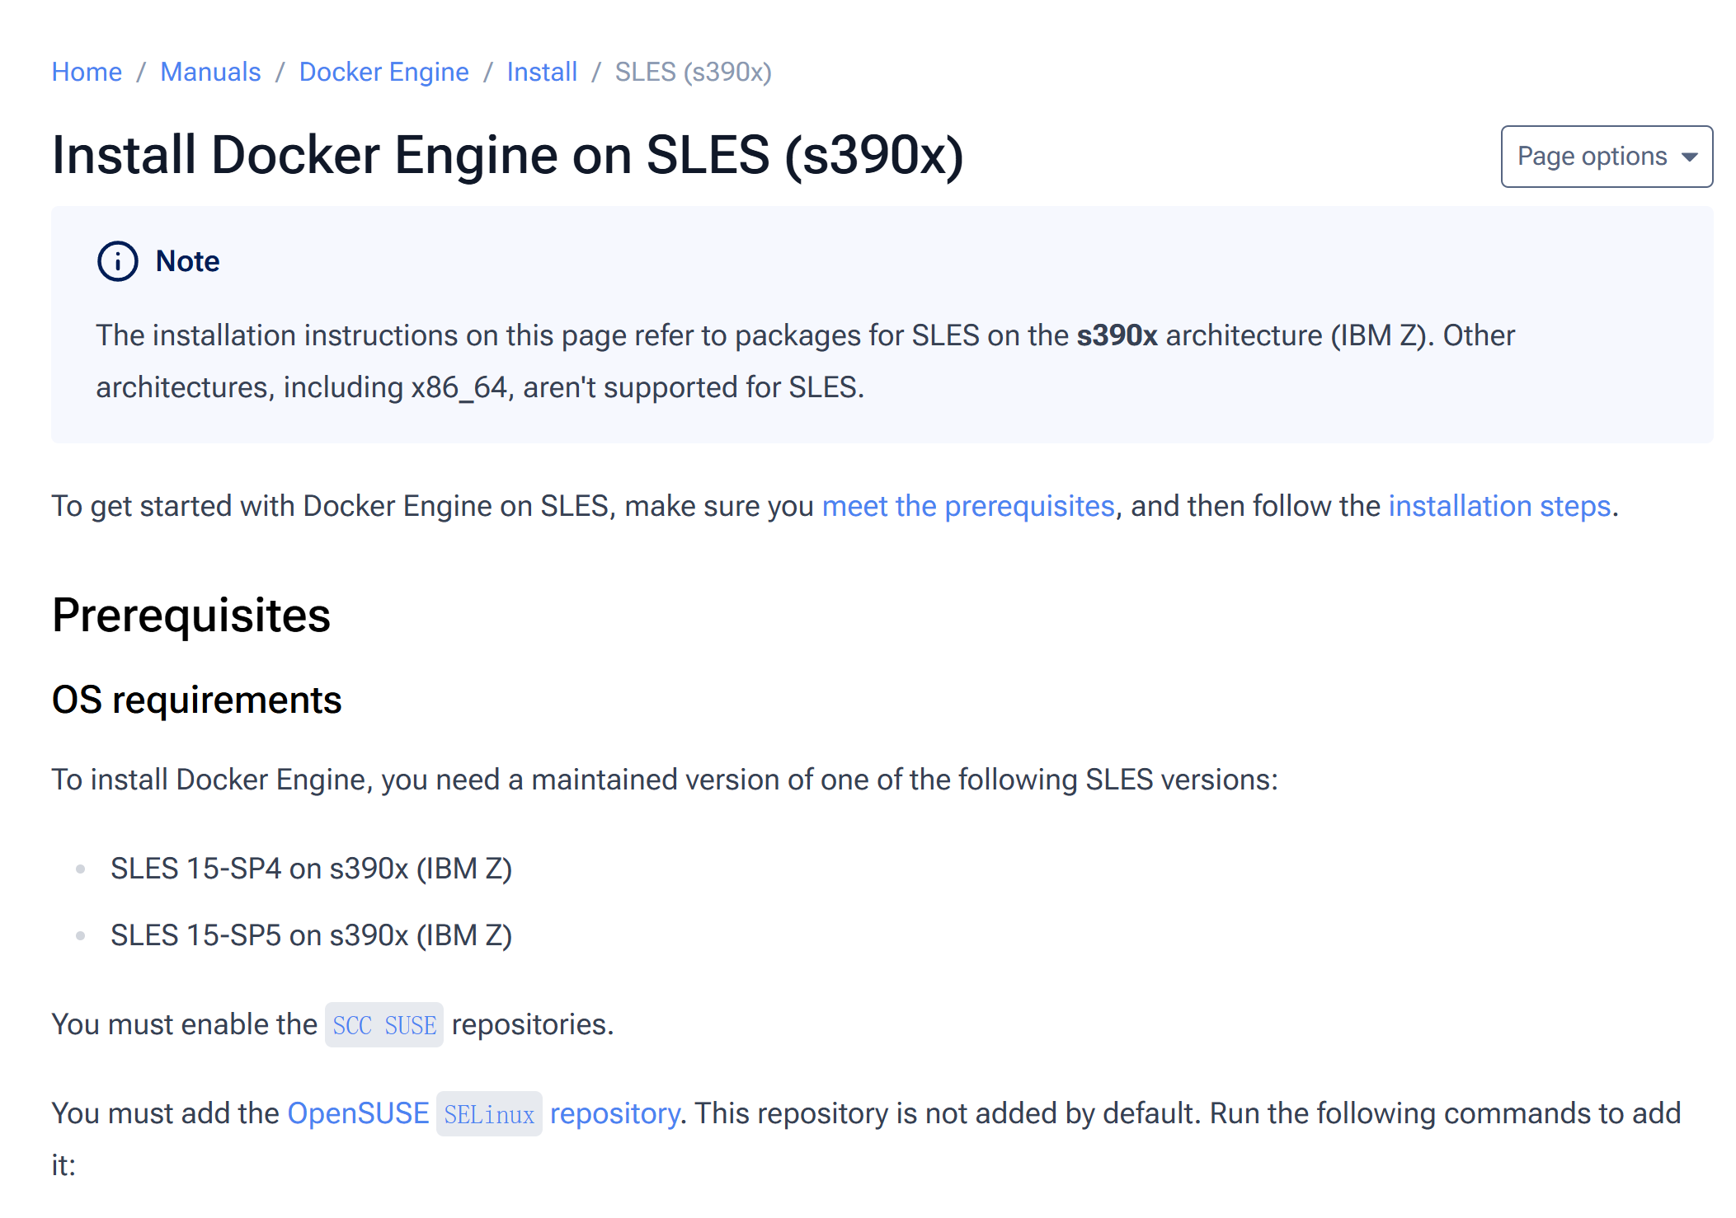Viewport: 1736px width, 1218px height.
Task: Click the Note callout title
Action: pos(187,261)
